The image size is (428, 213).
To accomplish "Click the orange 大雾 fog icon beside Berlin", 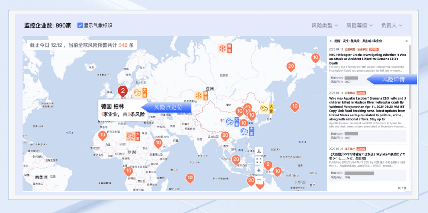I will (x=140, y=93).
